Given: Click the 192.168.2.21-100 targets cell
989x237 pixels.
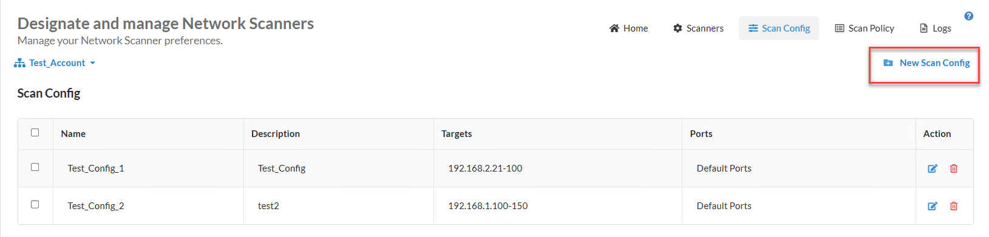Looking at the screenshot, I should tap(485, 169).
